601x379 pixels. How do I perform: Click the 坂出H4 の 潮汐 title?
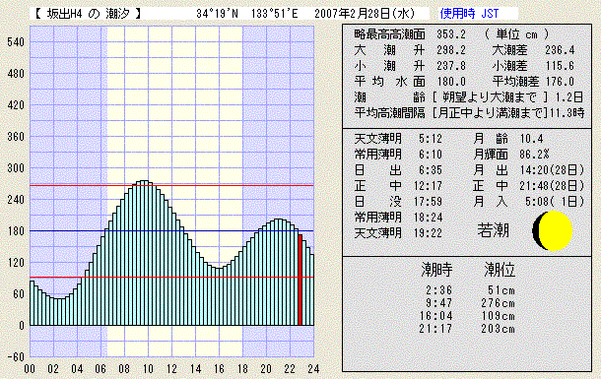(x=88, y=14)
